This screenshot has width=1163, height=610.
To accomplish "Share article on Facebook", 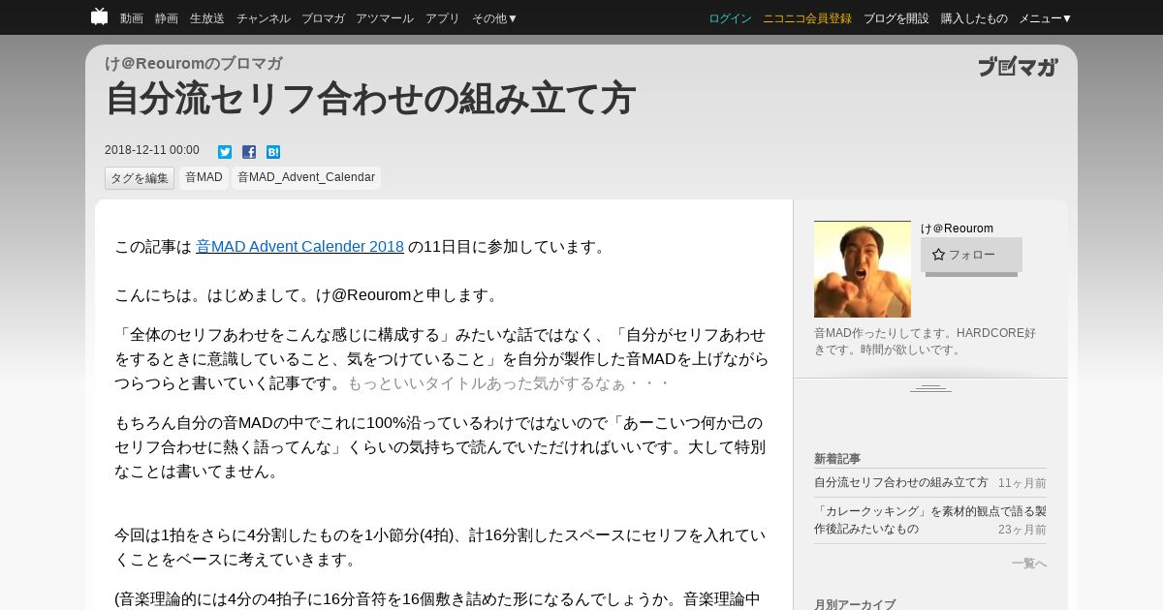I will point(249,152).
